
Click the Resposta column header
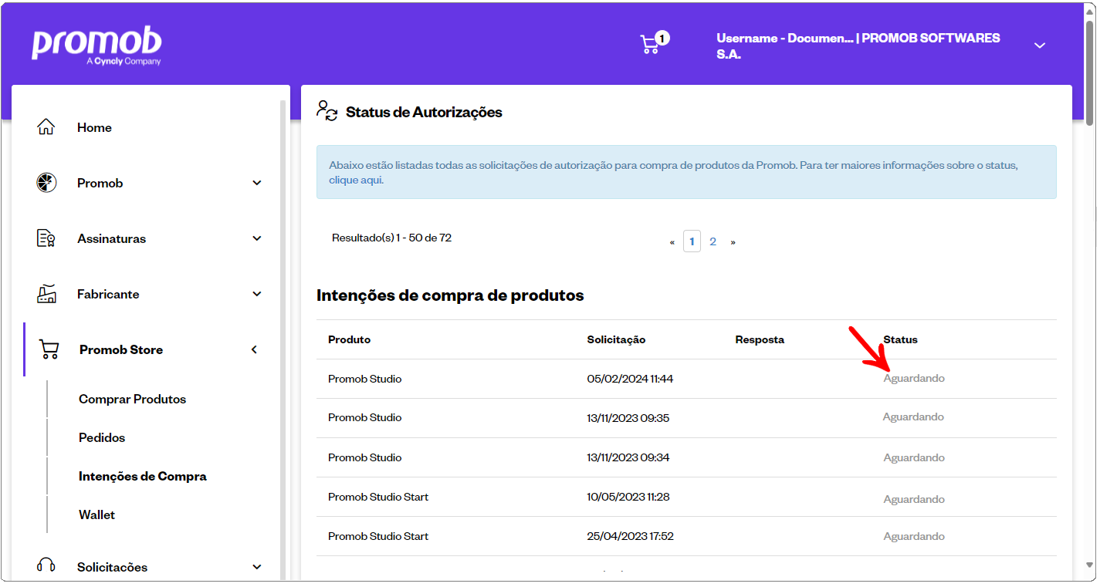click(760, 339)
